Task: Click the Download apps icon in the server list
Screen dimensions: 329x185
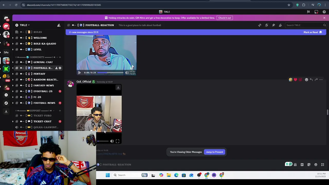Action: pyautogui.click(x=6, y=111)
